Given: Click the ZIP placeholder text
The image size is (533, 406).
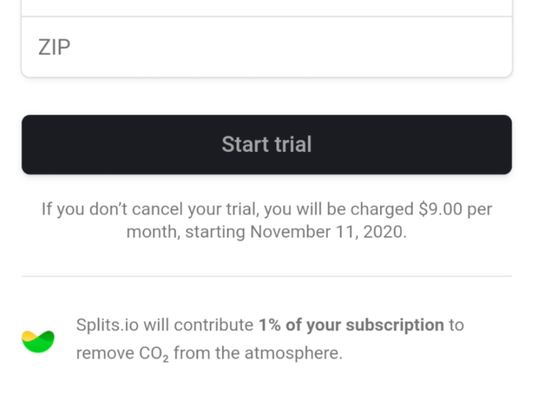Looking at the screenshot, I should (54, 47).
